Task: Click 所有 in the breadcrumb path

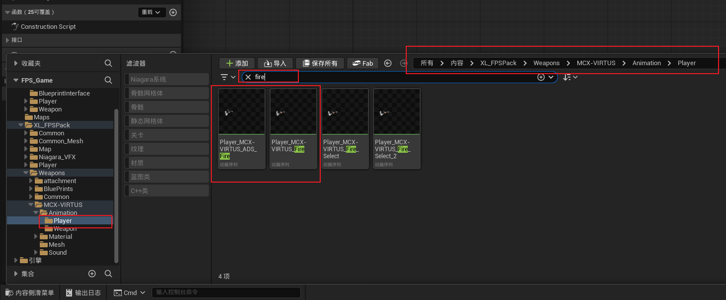Action: [427, 63]
